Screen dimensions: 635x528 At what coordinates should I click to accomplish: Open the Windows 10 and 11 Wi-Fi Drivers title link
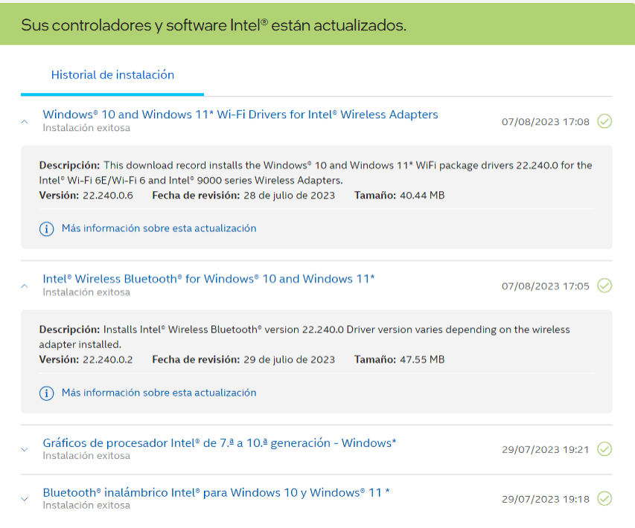pyautogui.click(x=240, y=115)
